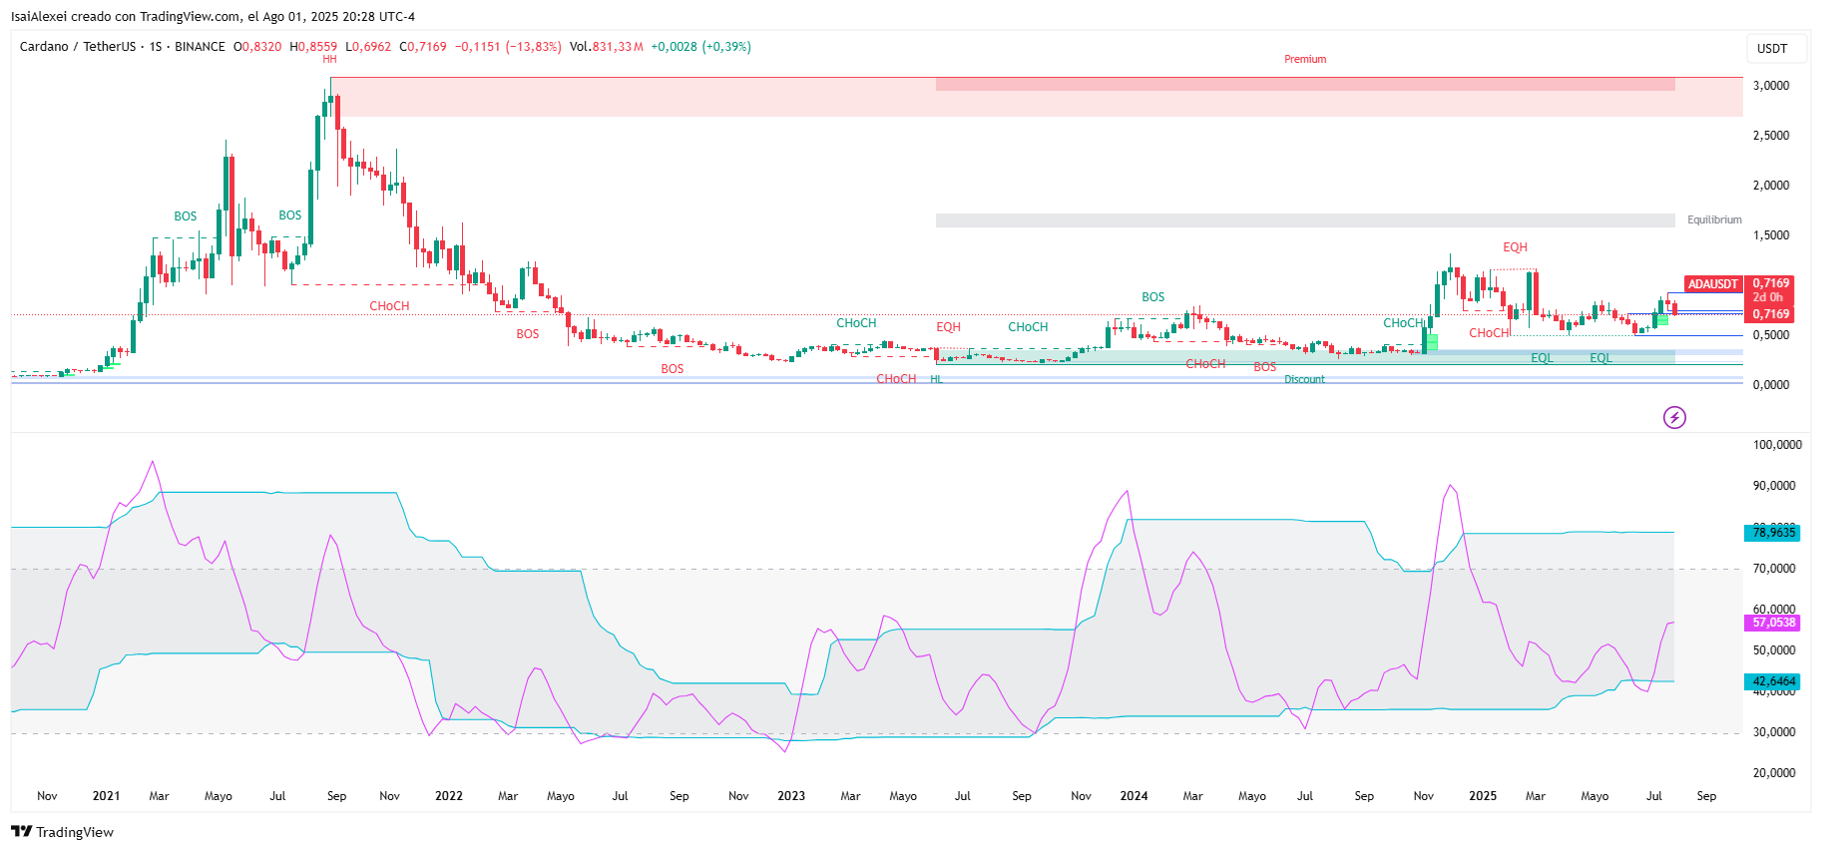Screen dimensions: 1822x851
Task: Select the Premium zone label
Action: coord(1305,60)
